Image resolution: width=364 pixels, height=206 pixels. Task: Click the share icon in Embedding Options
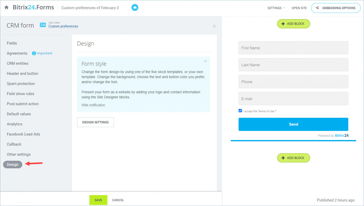pos(317,8)
